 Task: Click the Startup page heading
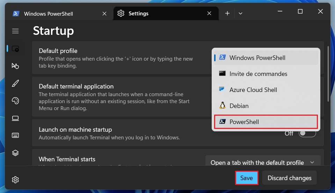coord(53,31)
